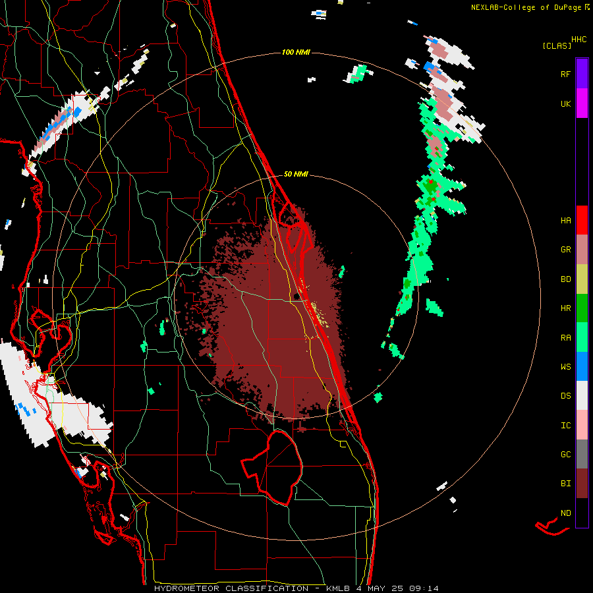Click the WS legend label
Screen dimensions: 593x593
[x=565, y=367]
